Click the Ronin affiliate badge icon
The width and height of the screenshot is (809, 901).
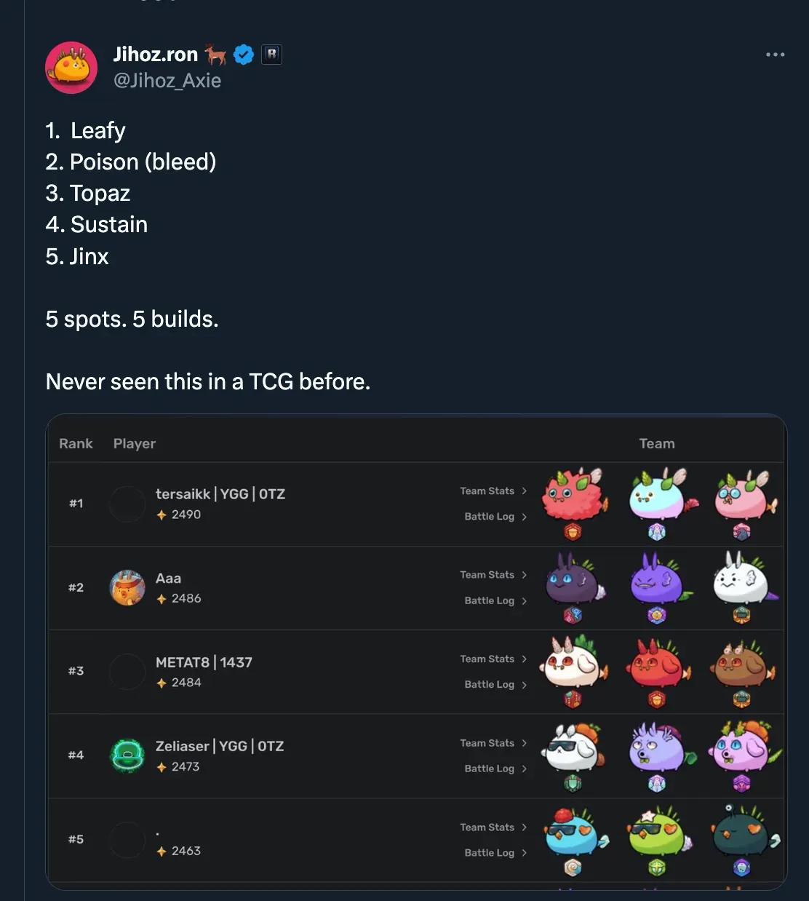[x=271, y=55]
